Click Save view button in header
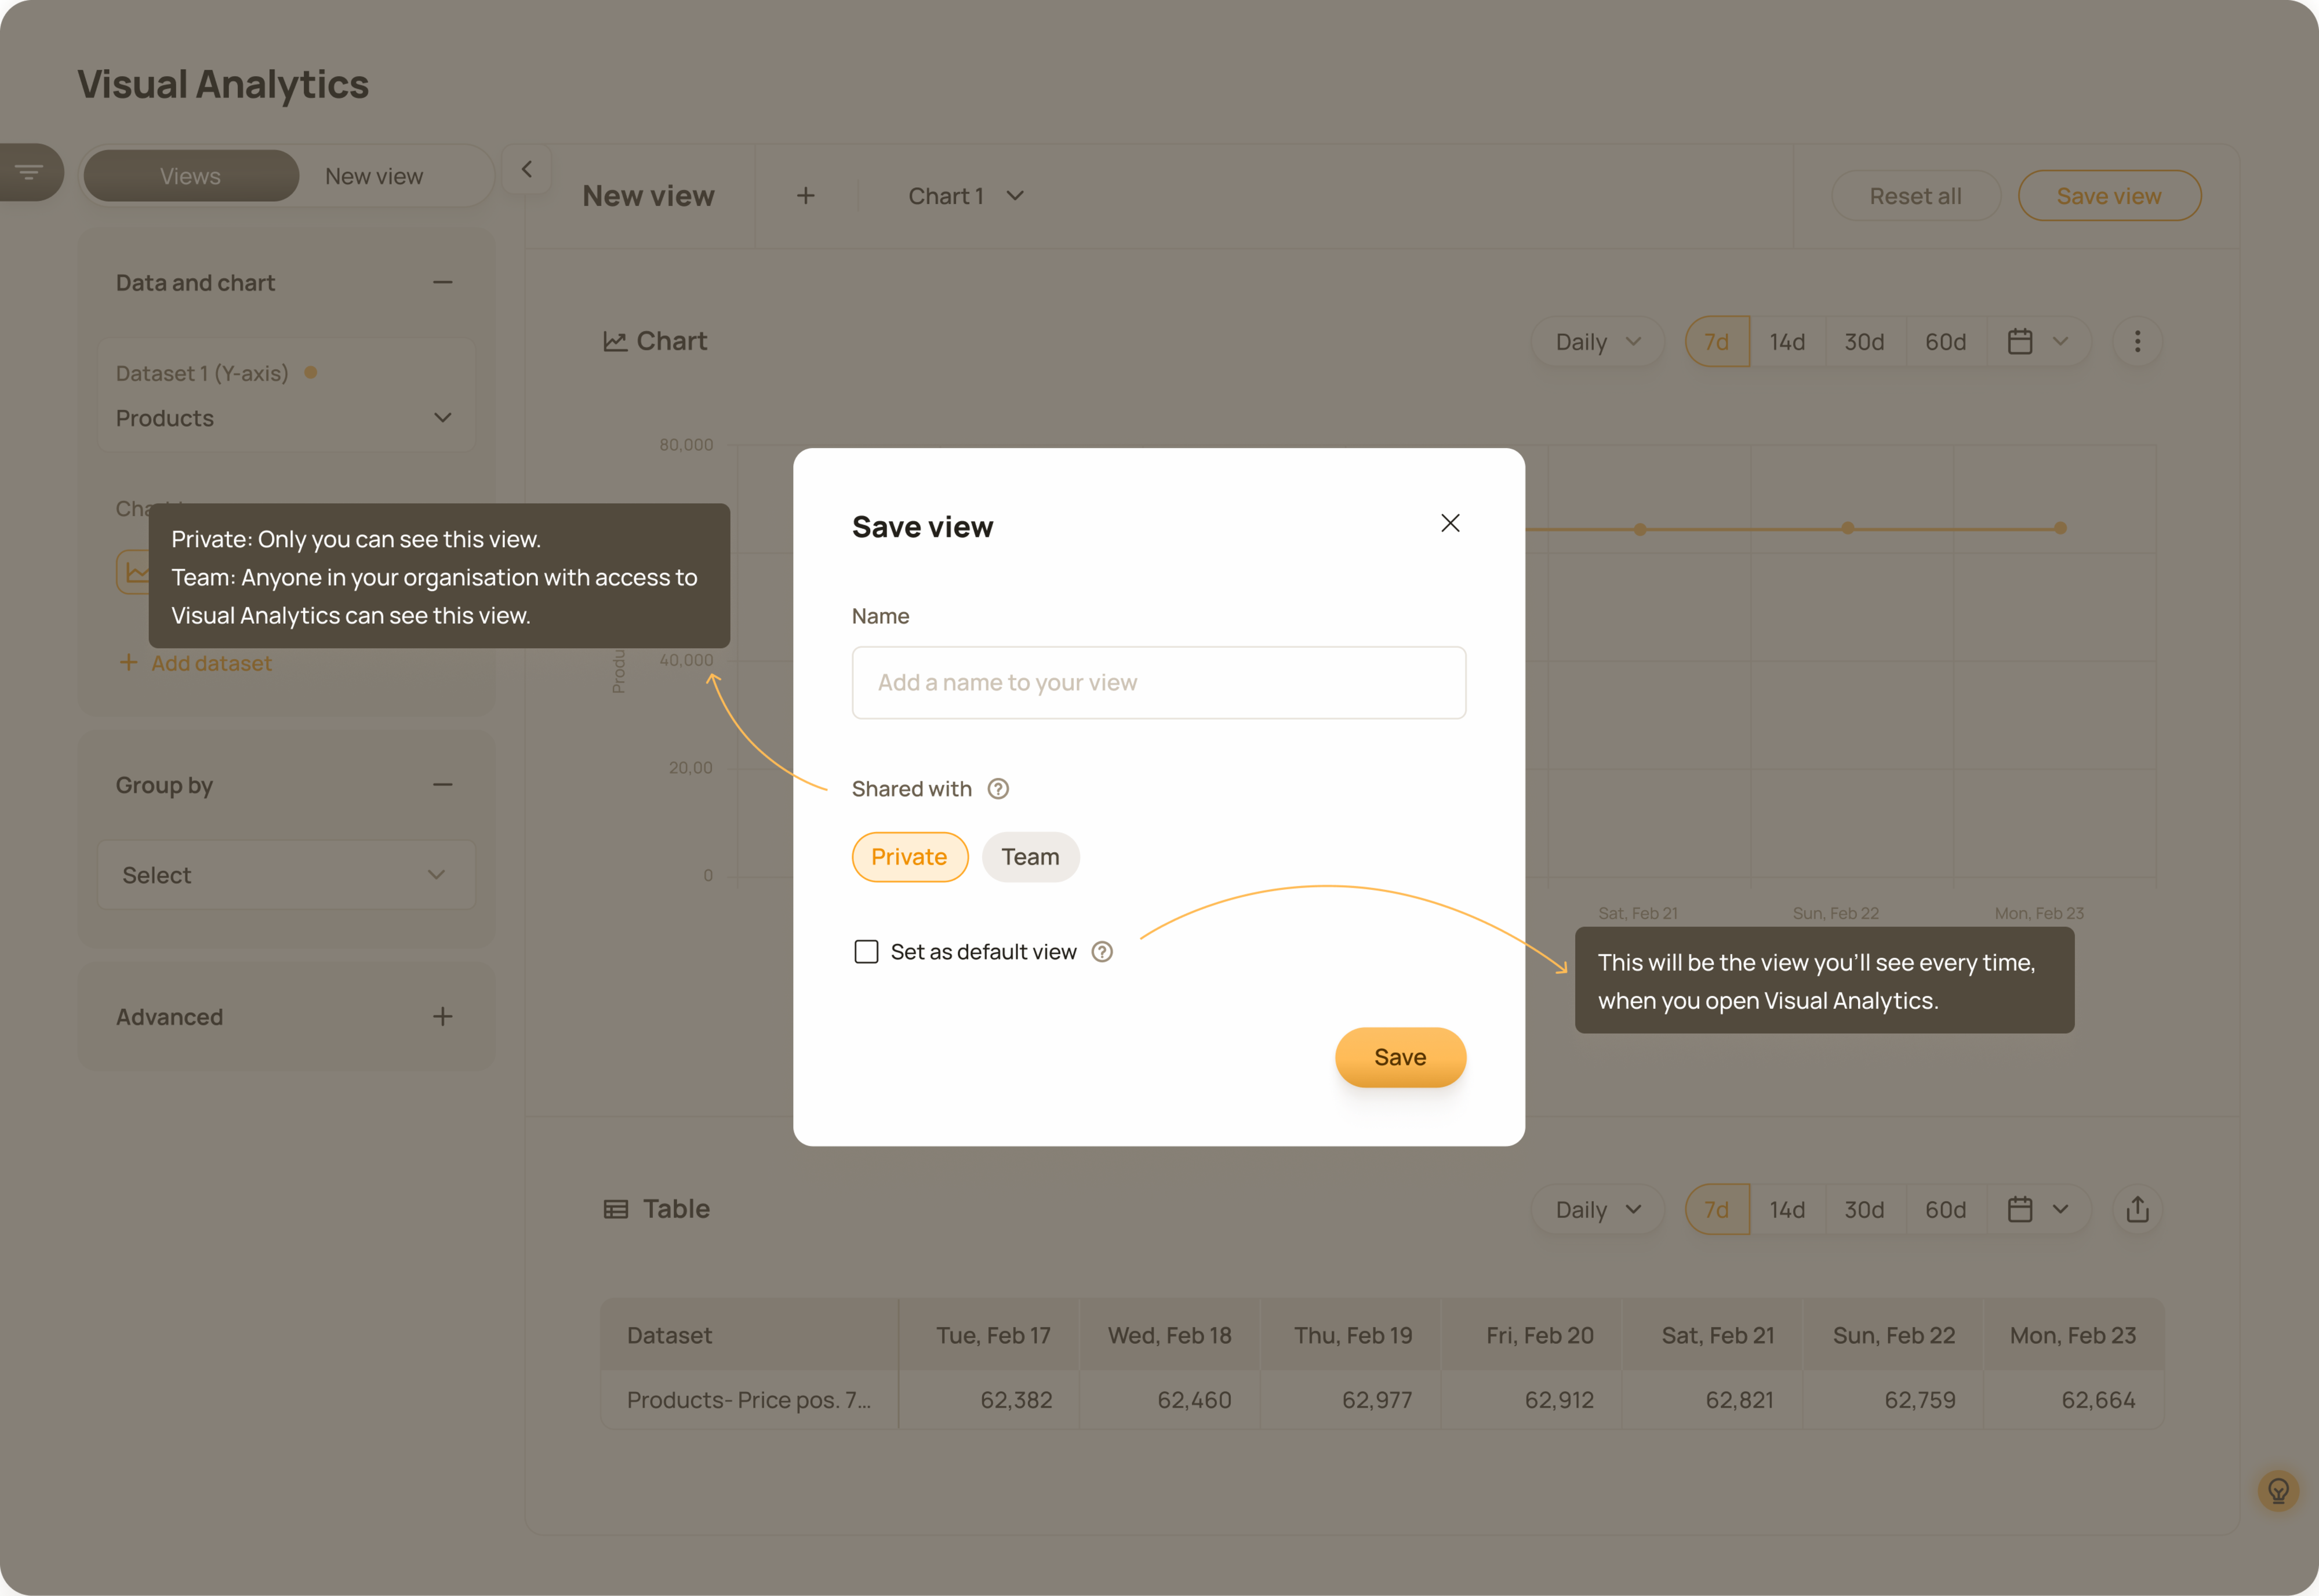The image size is (2319, 1596). (2109, 196)
